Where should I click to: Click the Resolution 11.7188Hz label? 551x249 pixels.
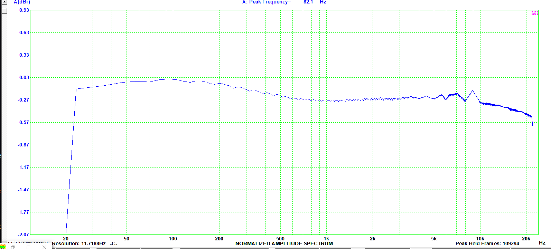pos(79,243)
